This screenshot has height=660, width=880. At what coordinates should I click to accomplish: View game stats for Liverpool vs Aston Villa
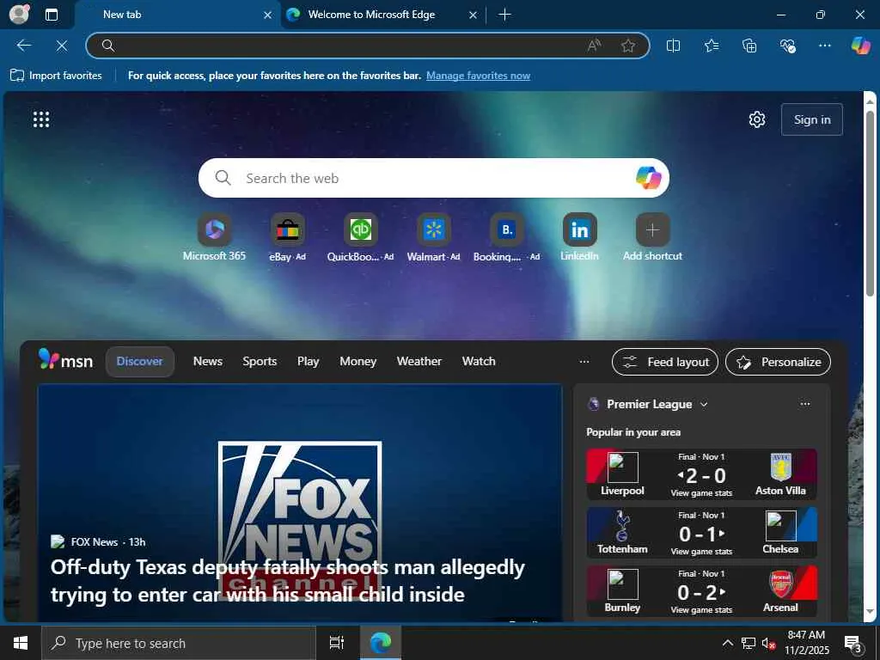tap(701, 492)
